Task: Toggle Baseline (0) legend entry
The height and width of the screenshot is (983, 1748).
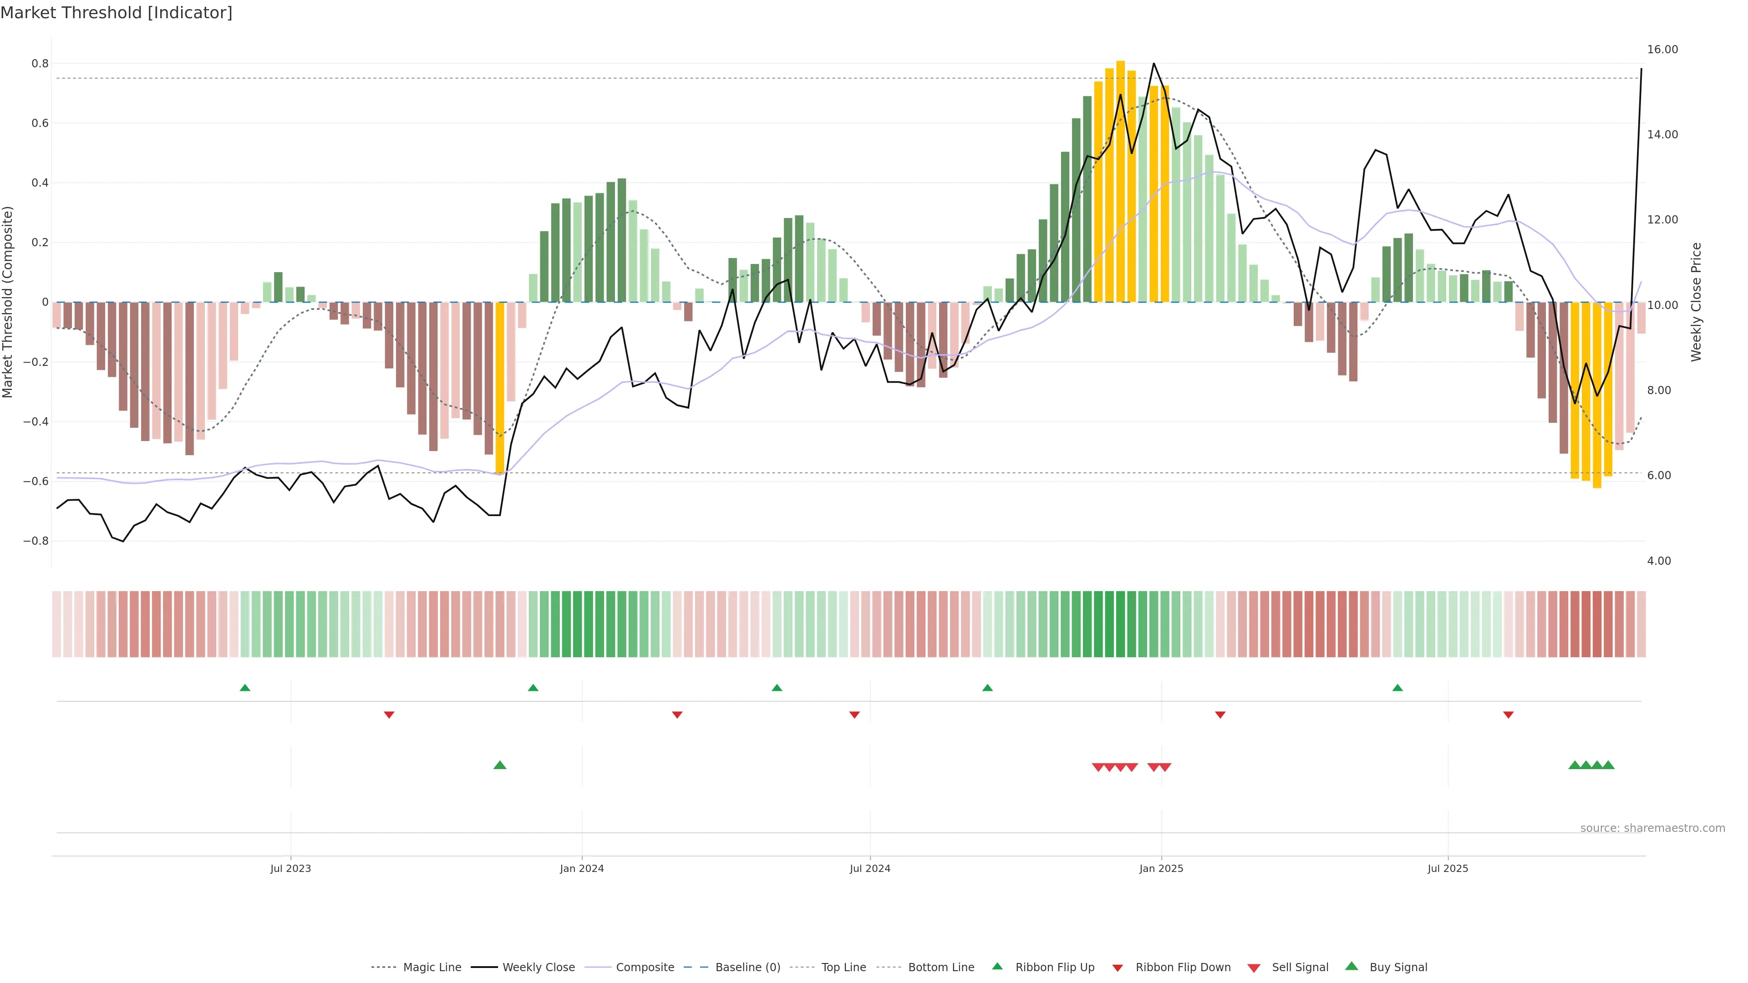Action: [x=747, y=968]
